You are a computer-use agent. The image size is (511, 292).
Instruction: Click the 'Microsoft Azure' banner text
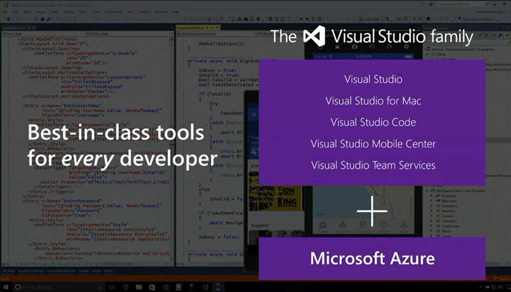pyautogui.click(x=372, y=259)
